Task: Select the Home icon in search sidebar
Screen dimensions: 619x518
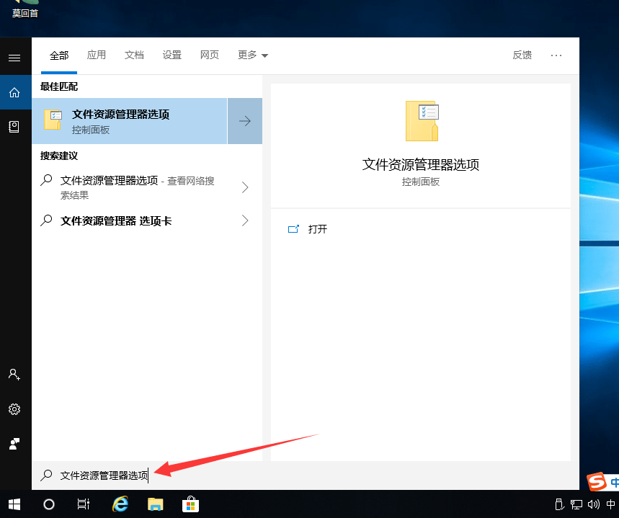Action: tap(14, 92)
